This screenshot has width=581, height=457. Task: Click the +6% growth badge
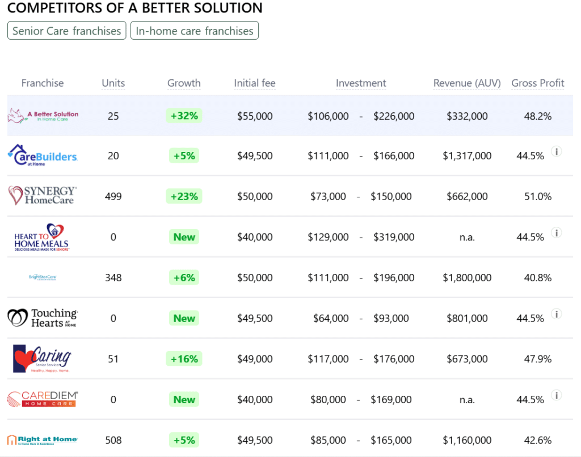tap(184, 278)
